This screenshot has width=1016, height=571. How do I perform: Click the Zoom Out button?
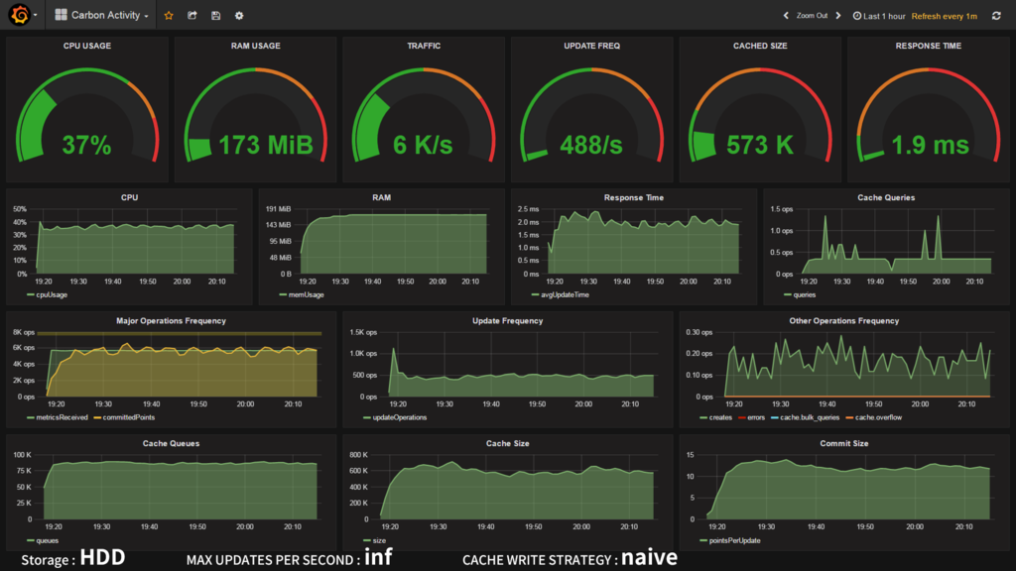[812, 16]
